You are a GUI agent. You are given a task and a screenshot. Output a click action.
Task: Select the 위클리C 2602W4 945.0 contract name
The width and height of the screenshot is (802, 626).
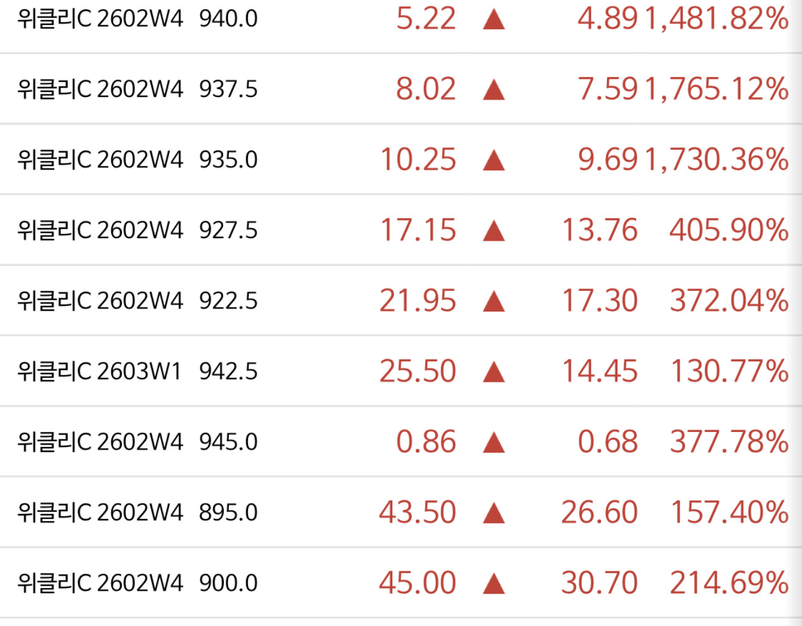pos(137,442)
